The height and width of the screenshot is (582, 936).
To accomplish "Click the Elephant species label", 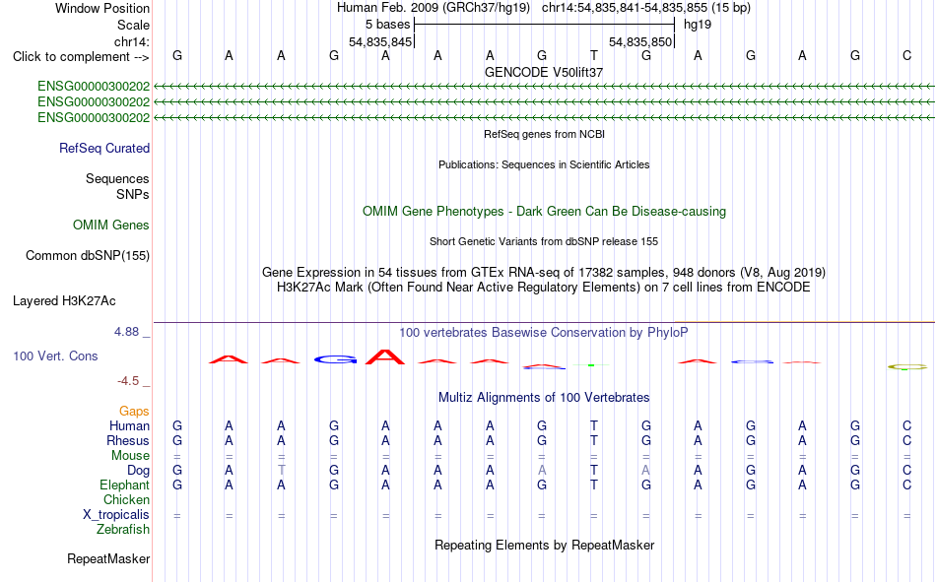I will 124,485.
